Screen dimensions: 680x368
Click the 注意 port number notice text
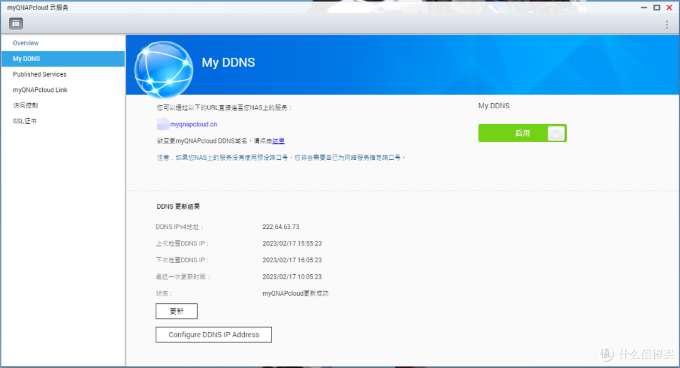point(281,157)
